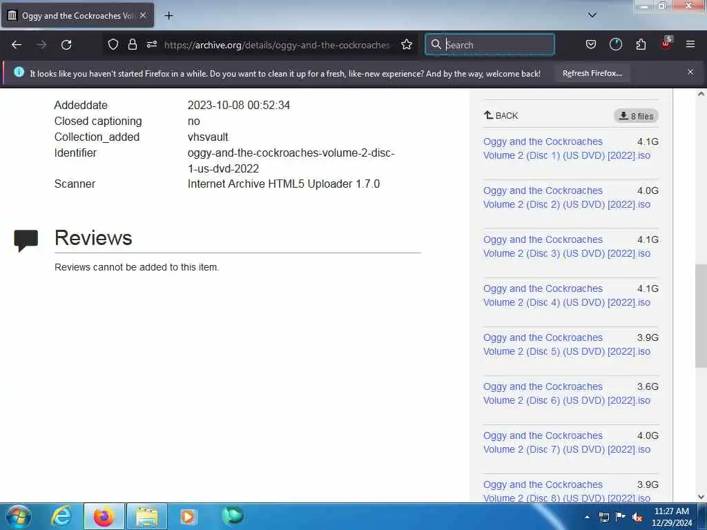This screenshot has height=530, width=707.
Task: Click the Firefox taskbar icon
Action: (x=104, y=516)
